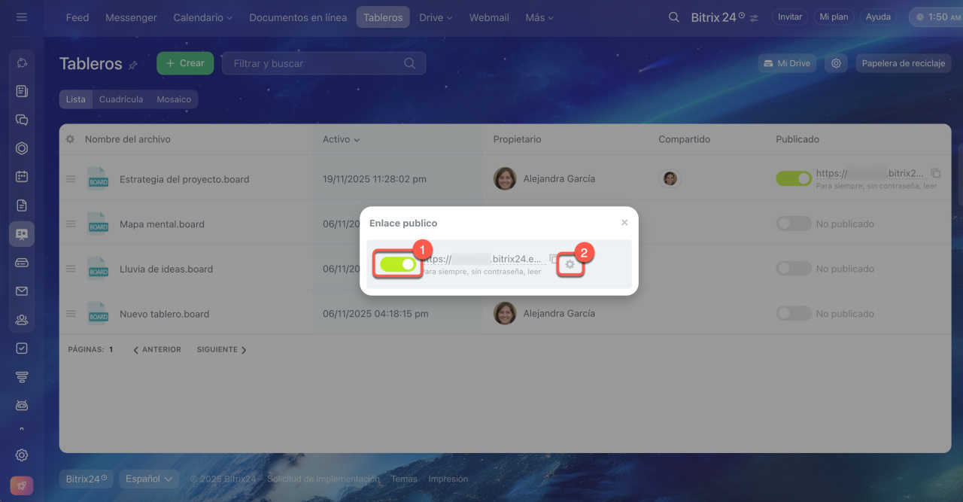Image resolution: width=963 pixels, height=502 pixels.
Task: Enable publishing for Lluvia de ideas.board
Action: [793, 269]
